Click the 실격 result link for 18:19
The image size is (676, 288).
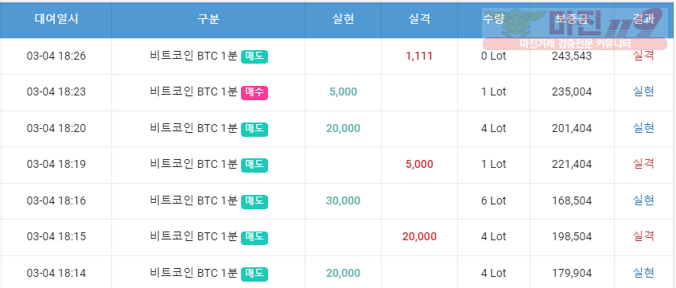point(643,164)
